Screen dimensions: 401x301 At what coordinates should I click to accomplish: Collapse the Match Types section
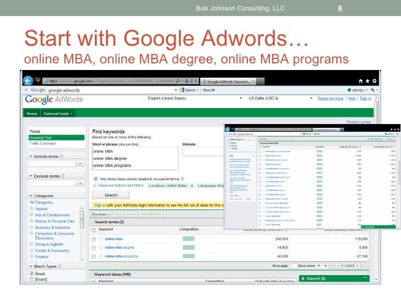tap(31, 266)
